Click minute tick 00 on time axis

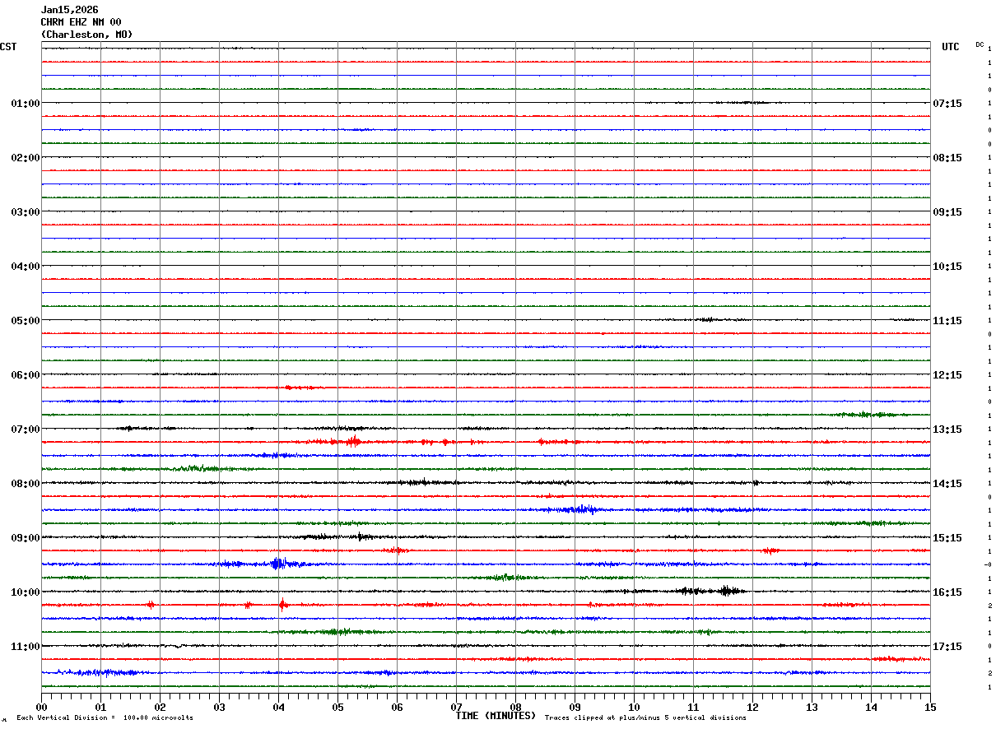click(x=41, y=707)
